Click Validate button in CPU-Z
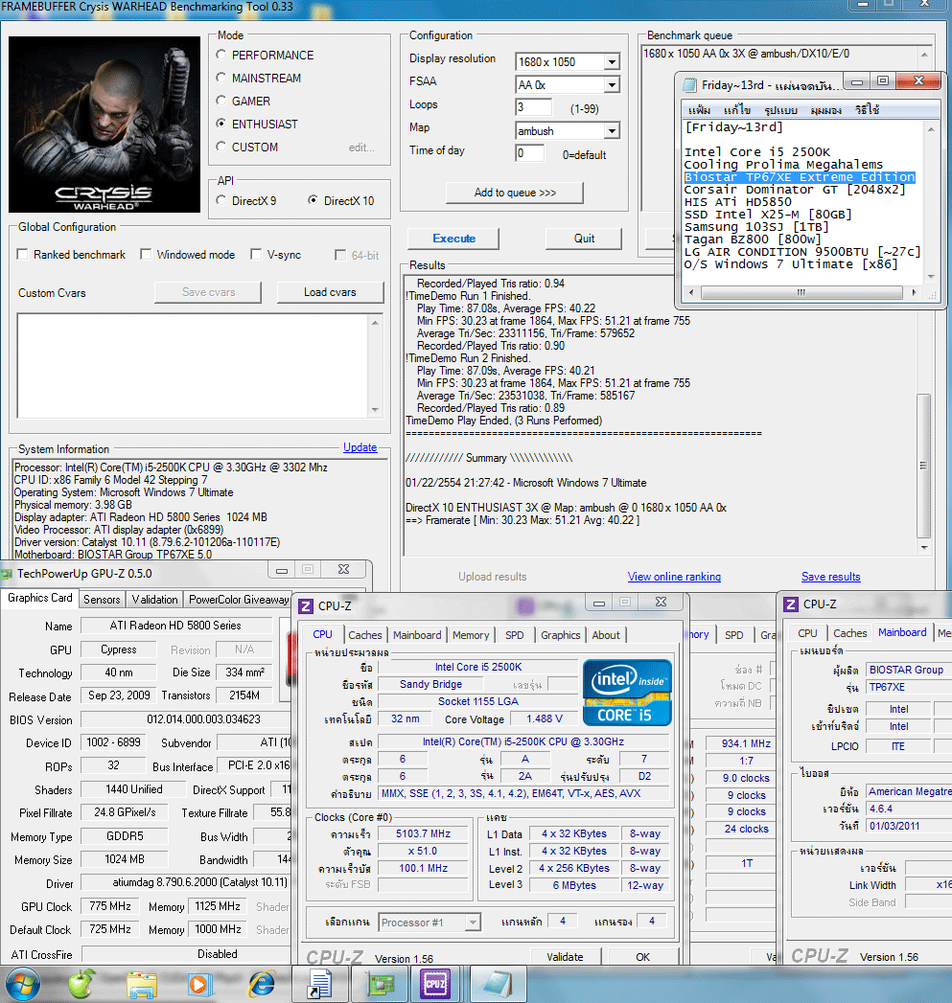 click(565, 957)
